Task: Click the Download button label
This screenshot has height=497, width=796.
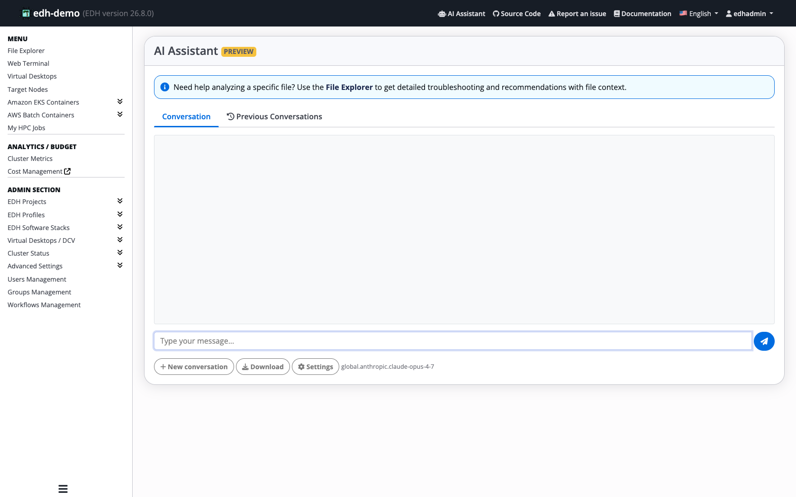Action: 267,367
